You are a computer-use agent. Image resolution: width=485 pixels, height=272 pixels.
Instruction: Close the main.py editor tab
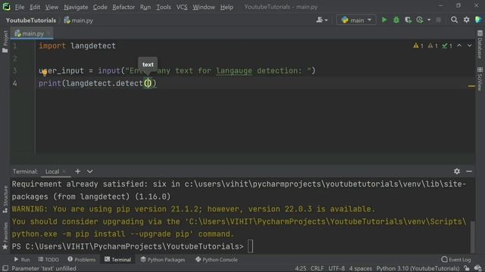click(48, 33)
